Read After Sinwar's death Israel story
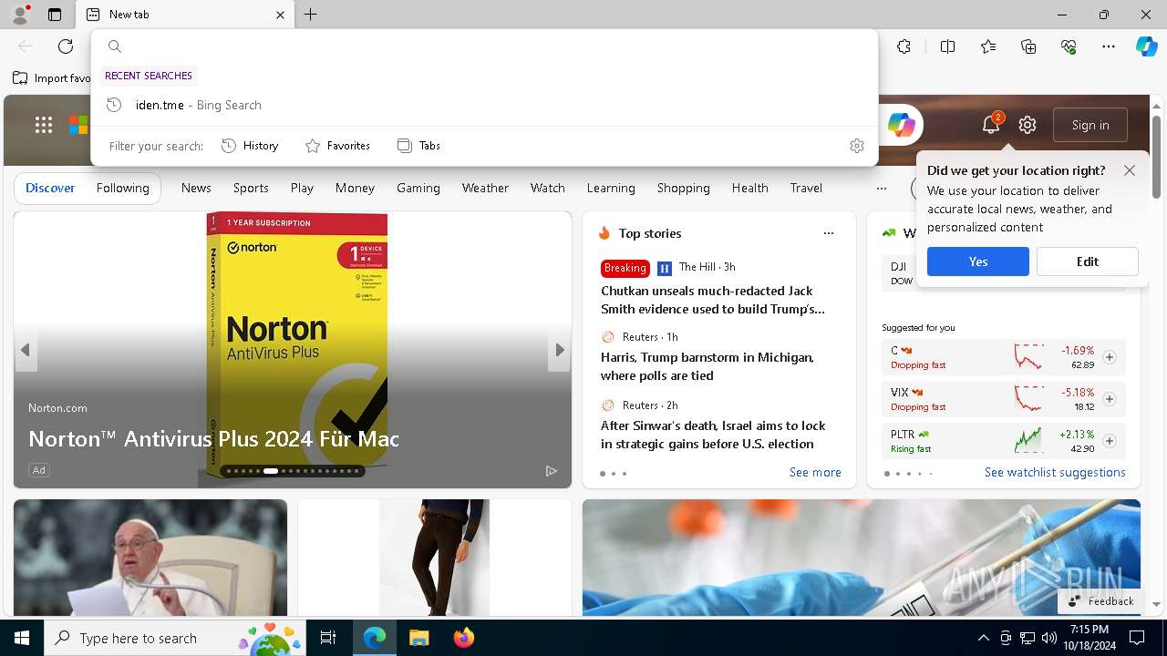This screenshot has height=656, width=1167. tap(713, 435)
